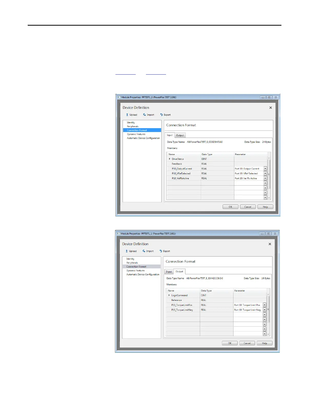The height and width of the screenshot is (406, 314).
Task: Select the P10_VelFbActive name cell
Action: coord(184,178)
